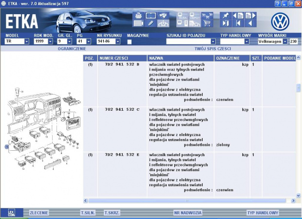Click the single left arrow back icon
This screenshot has height=219, width=302.
click(250, 23)
